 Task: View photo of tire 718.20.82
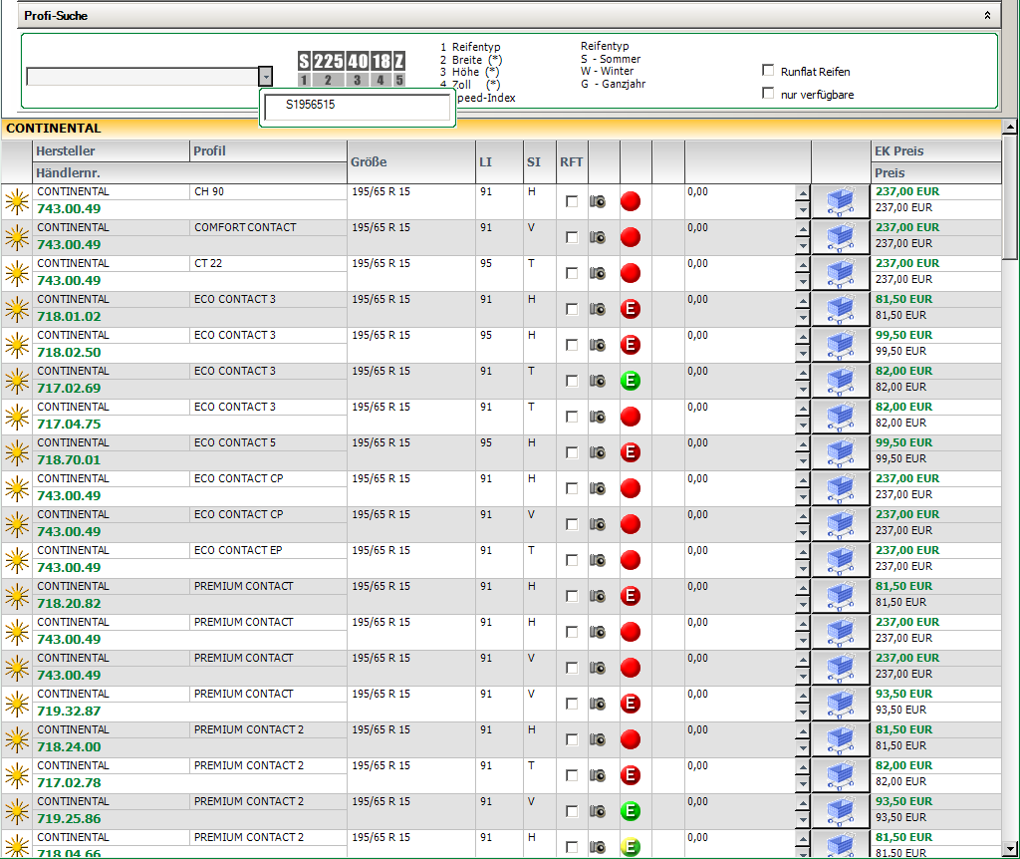tap(598, 596)
